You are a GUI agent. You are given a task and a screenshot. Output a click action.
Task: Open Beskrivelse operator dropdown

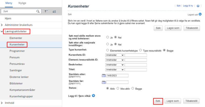(x=115, y=65)
